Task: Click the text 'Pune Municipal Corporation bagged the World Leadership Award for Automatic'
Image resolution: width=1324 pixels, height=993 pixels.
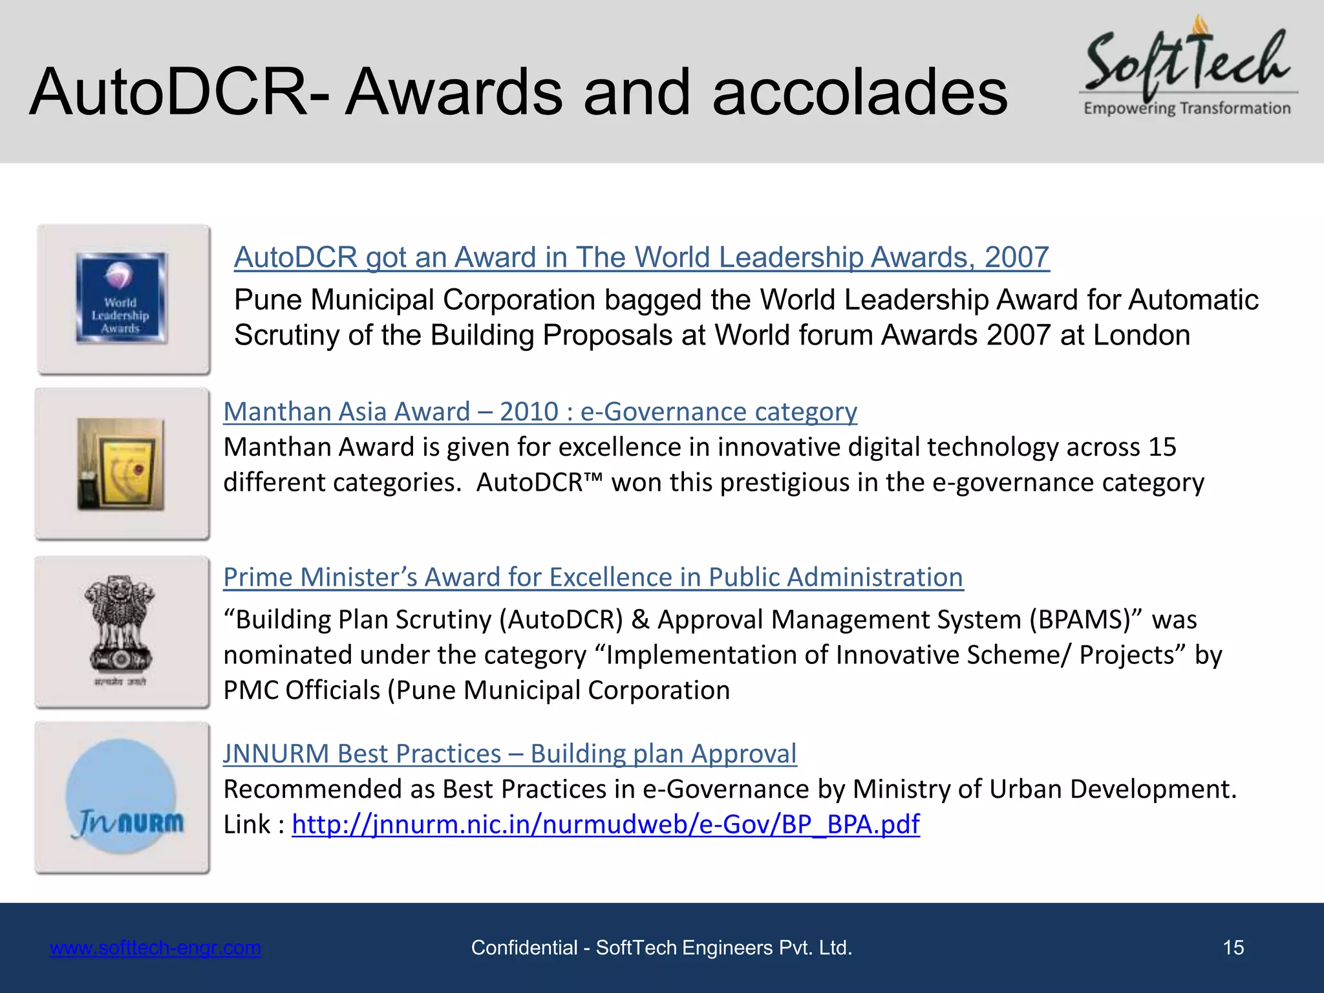Action: pyautogui.click(x=746, y=300)
